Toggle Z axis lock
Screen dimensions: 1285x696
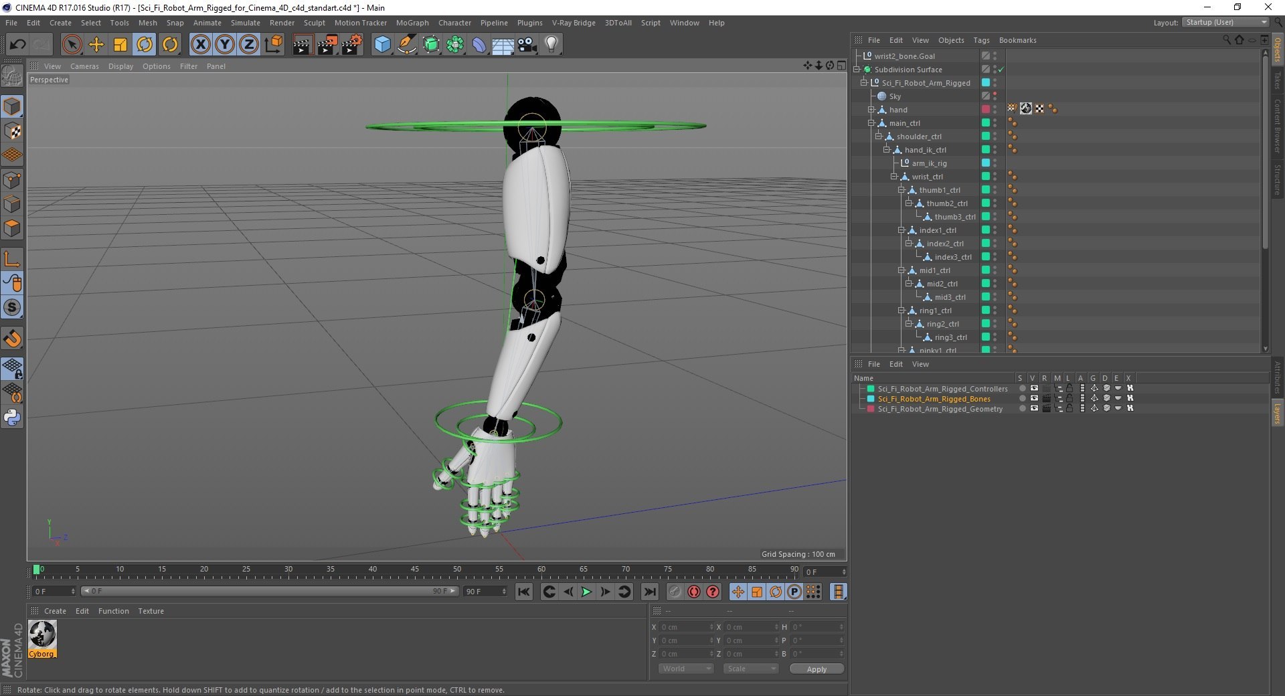pos(249,45)
